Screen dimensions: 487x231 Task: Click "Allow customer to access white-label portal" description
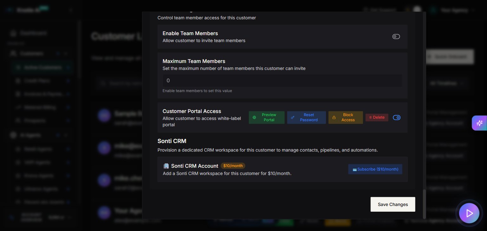(202, 122)
